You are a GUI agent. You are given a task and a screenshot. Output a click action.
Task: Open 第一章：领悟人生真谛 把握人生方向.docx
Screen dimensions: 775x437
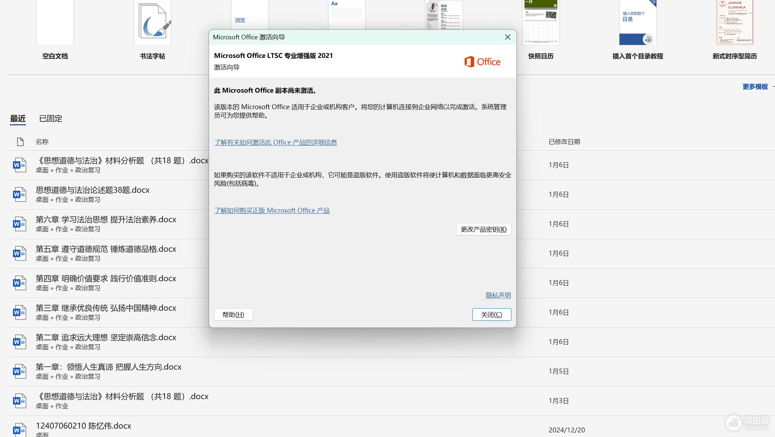[x=109, y=367]
